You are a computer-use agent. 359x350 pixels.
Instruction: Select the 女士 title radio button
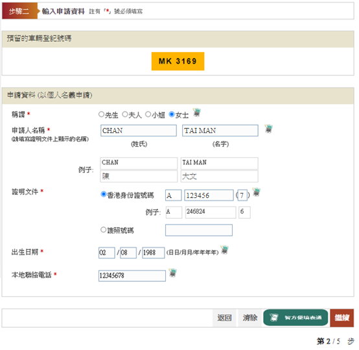coord(172,114)
